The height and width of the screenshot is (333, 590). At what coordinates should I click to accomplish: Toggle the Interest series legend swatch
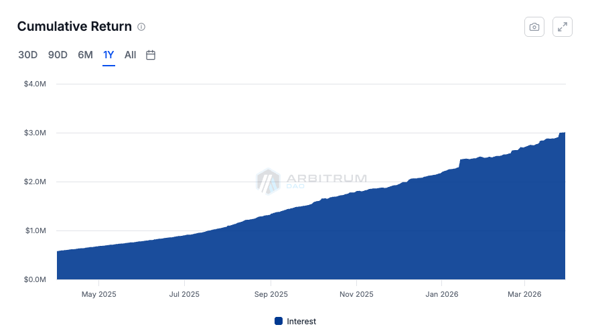(x=279, y=321)
